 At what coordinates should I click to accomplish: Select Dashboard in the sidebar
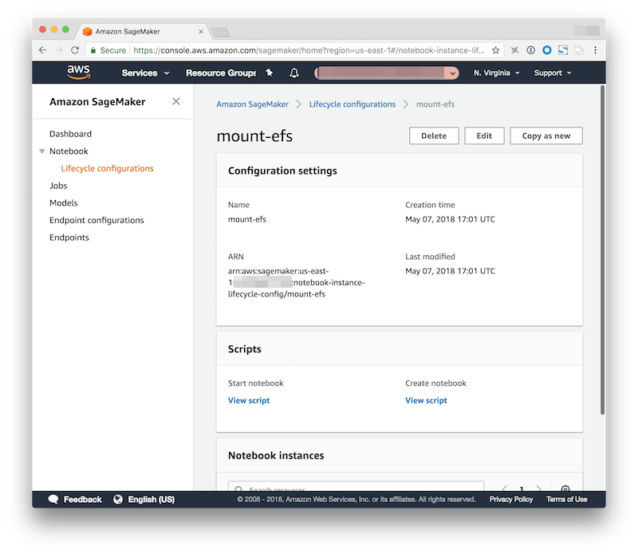70,134
